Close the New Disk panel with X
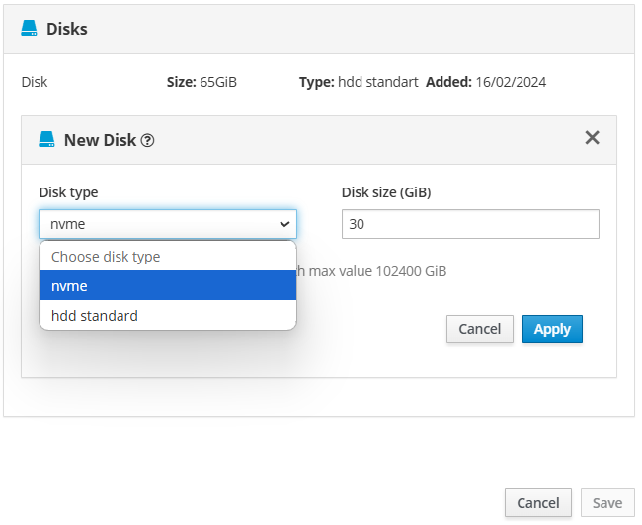 pos(592,138)
